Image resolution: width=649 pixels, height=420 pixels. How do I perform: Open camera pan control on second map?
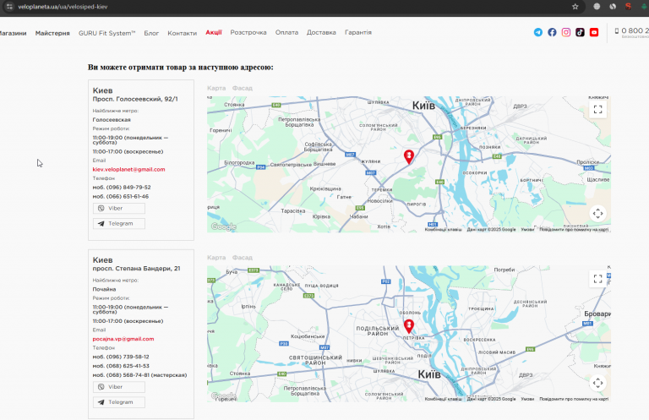[x=597, y=383]
